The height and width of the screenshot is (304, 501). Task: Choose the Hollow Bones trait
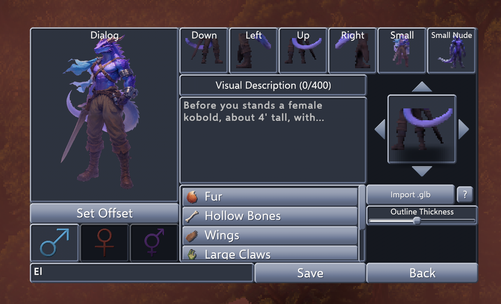click(270, 216)
